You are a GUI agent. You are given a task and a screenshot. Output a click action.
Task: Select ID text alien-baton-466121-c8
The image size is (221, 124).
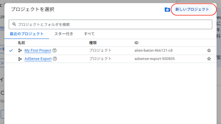pos(153,51)
